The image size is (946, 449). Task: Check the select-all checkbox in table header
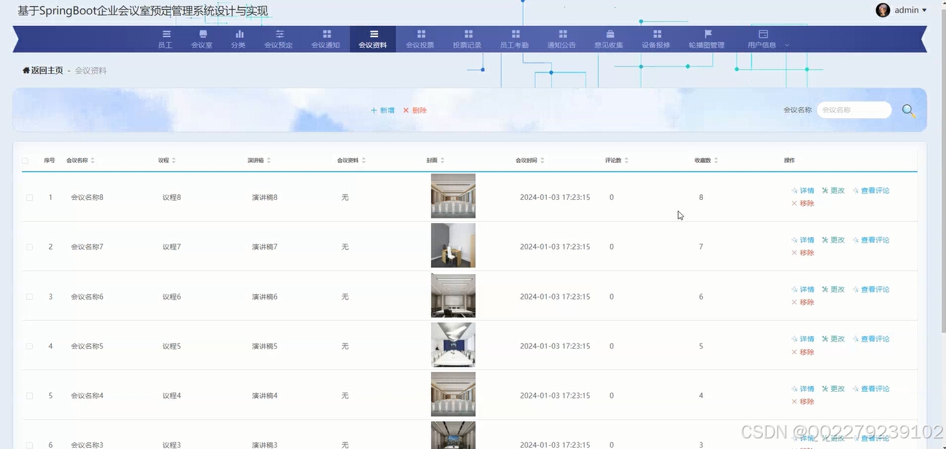26,160
